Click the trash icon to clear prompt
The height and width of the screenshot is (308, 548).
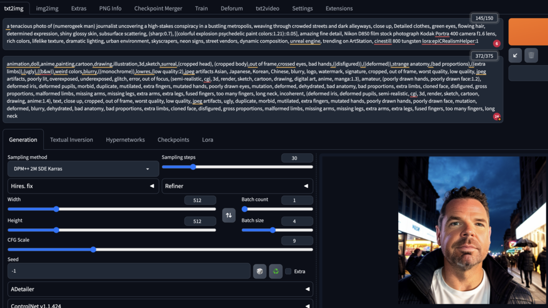[x=531, y=56]
